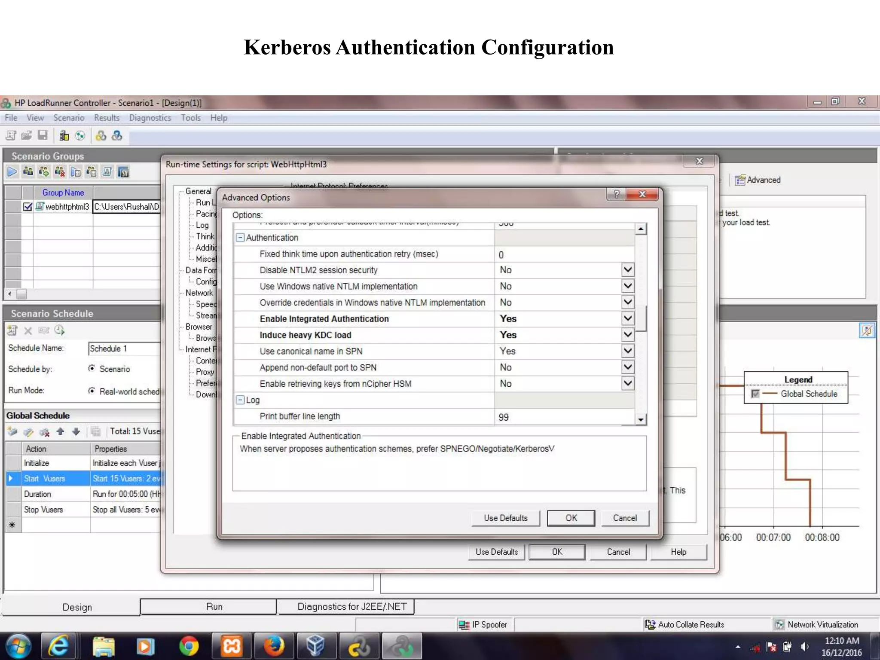Toggle the Global Schedule legend checkbox
This screenshot has width=880, height=660.
pyautogui.click(x=755, y=394)
